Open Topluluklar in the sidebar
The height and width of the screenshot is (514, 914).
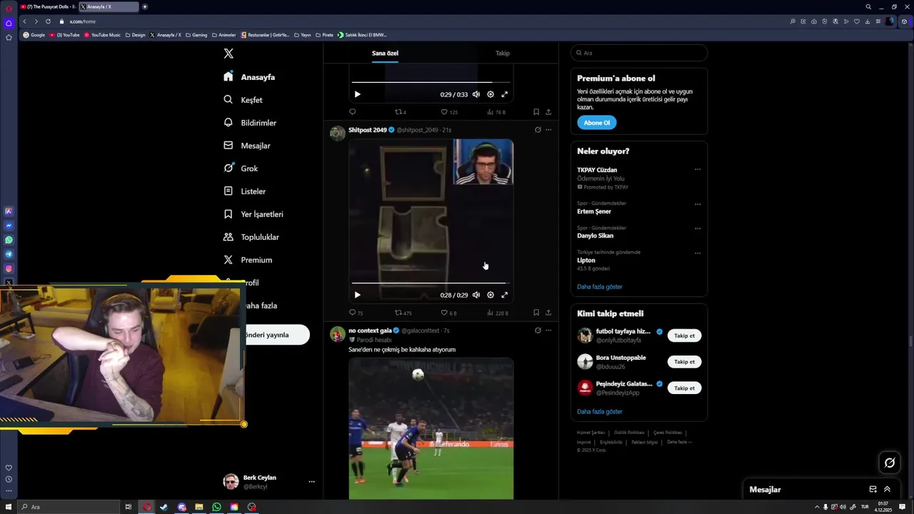251,237
